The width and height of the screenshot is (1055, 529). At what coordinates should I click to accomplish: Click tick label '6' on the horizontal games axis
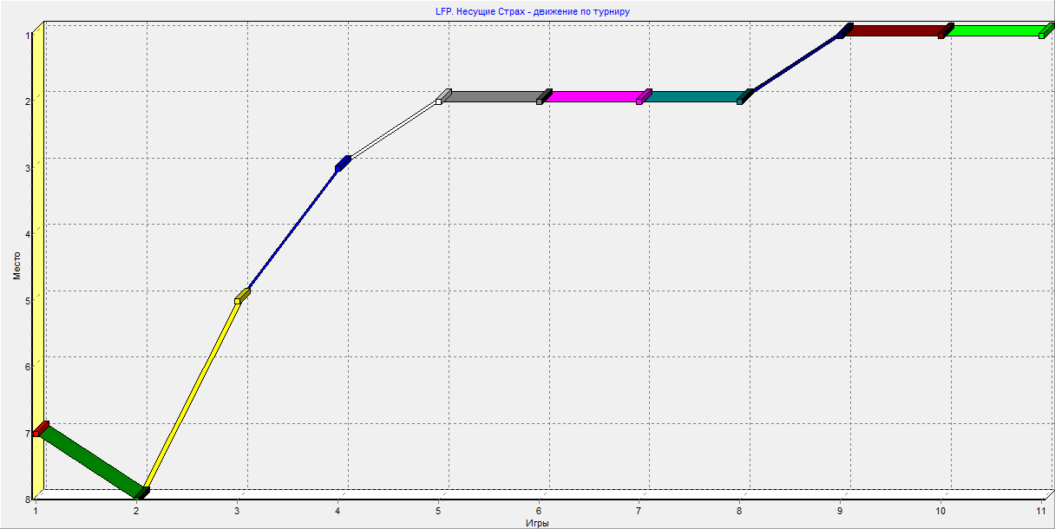pyautogui.click(x=539, y=512)
